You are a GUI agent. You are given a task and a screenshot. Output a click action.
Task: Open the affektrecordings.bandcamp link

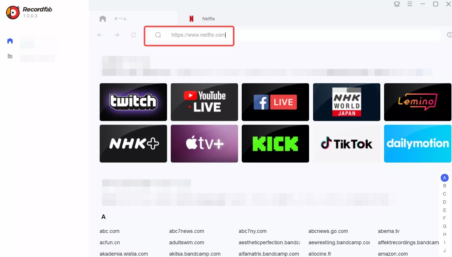(408, 243)
